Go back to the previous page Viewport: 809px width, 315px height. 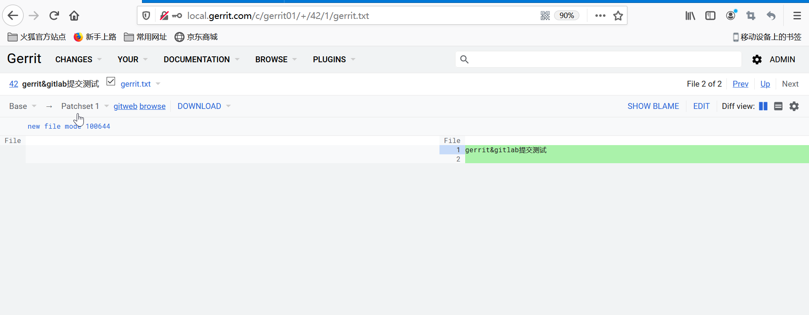(13, 16)
